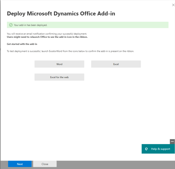Click the 'To test deployment is successful' instruction

(x=71, y=51)
